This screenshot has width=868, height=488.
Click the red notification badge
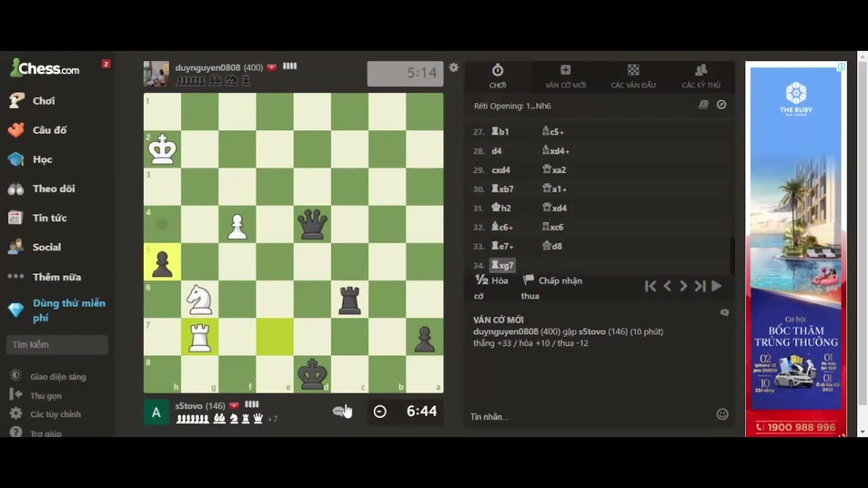(106, 64)
